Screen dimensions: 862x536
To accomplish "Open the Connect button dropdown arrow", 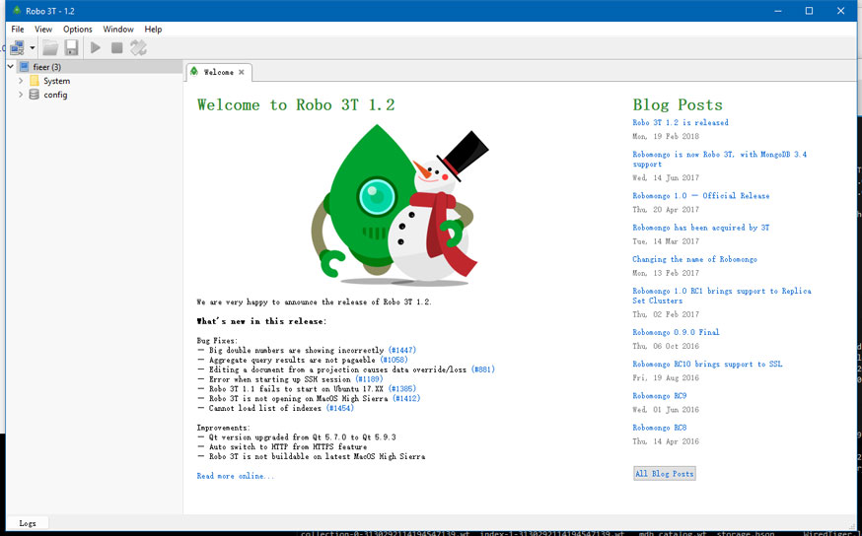I will [x=33, y=47].
